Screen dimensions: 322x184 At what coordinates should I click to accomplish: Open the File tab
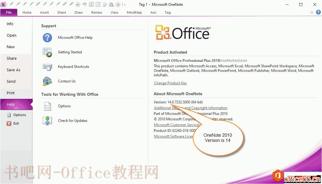coord(8,12)
